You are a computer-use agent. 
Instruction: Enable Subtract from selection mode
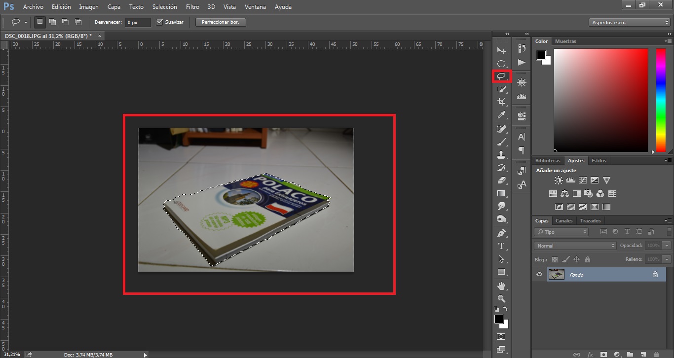pyautogui.click(x=65, y=22)
